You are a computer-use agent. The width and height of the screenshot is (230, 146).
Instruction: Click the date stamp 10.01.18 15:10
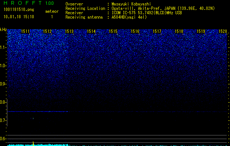pyautogui.click(x=19, y=17)
